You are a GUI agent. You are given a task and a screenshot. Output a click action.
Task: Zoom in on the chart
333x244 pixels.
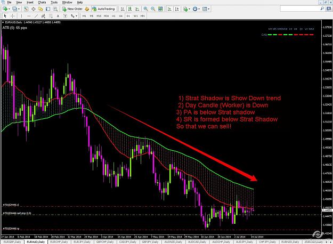[145, 9]
